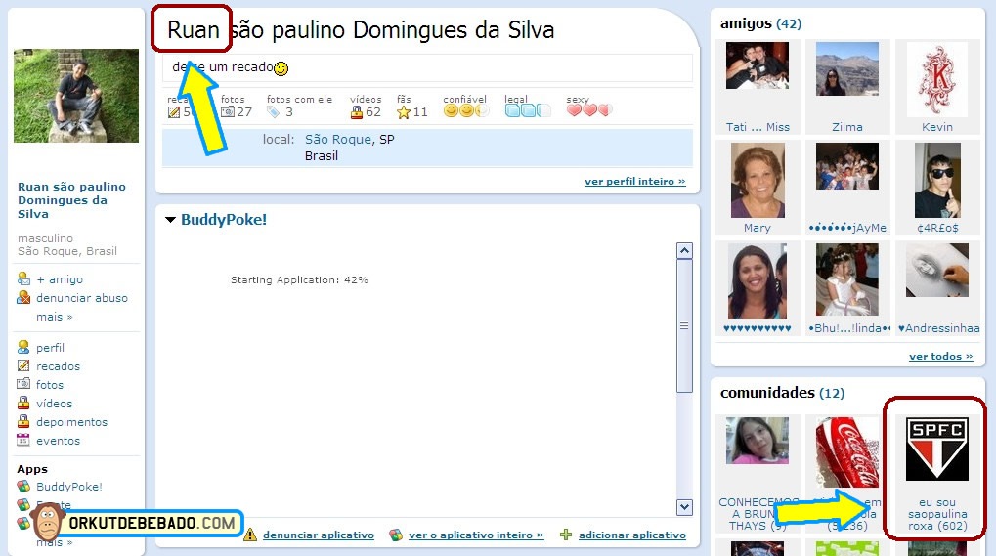Click the BuddyPoke panel scrollbar thumb
This screenshot has width=996, height=556.
pos(684,325)
